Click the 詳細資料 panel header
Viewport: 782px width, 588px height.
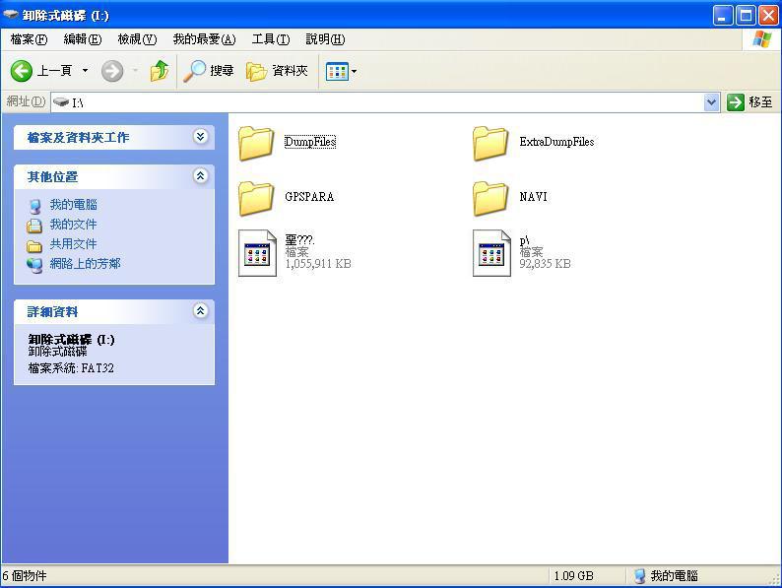coord(114,311)
